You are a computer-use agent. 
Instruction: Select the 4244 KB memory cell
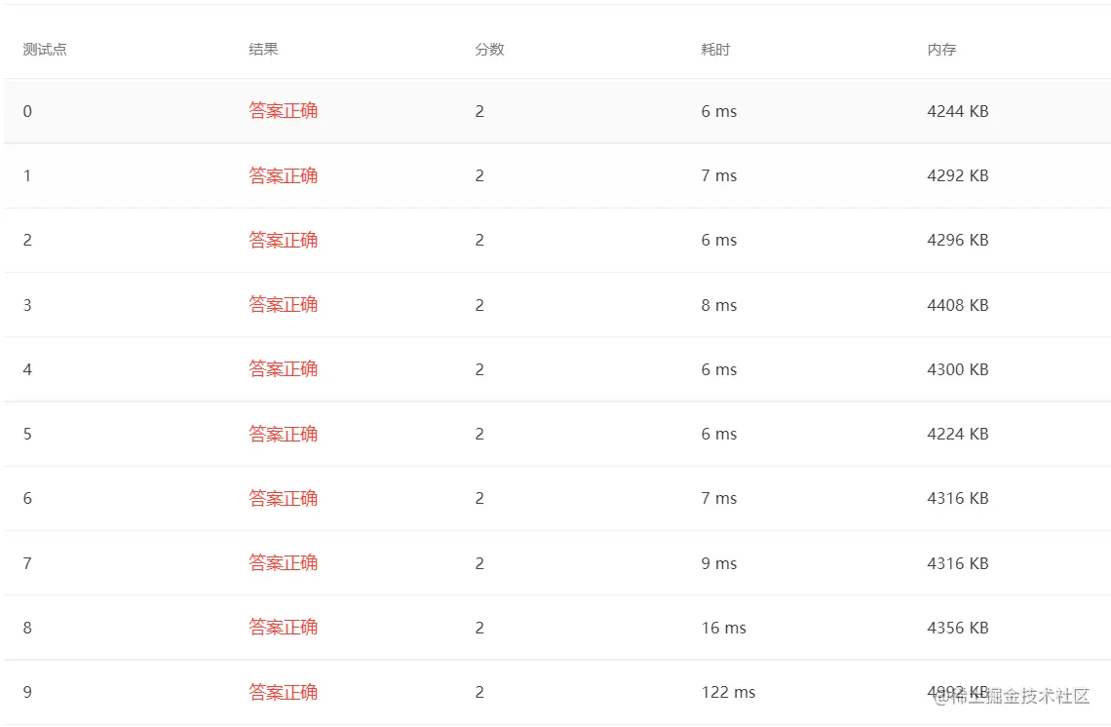[957, 111]
